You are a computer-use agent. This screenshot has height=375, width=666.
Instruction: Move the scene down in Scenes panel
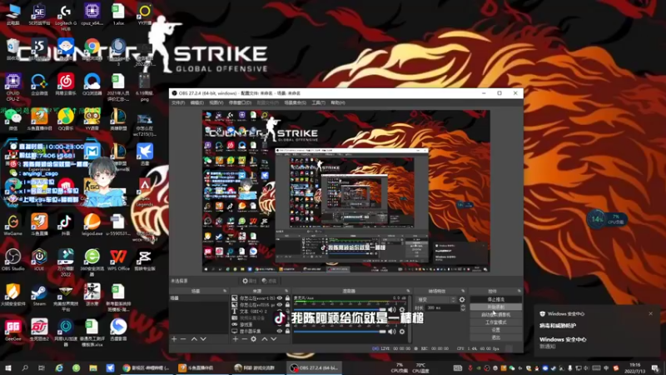(x=203, y=339)
